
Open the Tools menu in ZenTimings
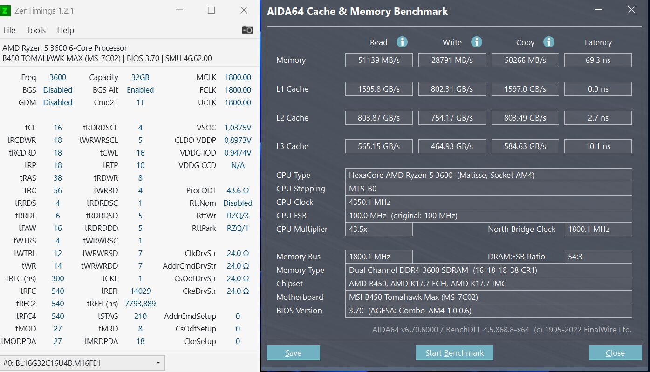[36, 30]
